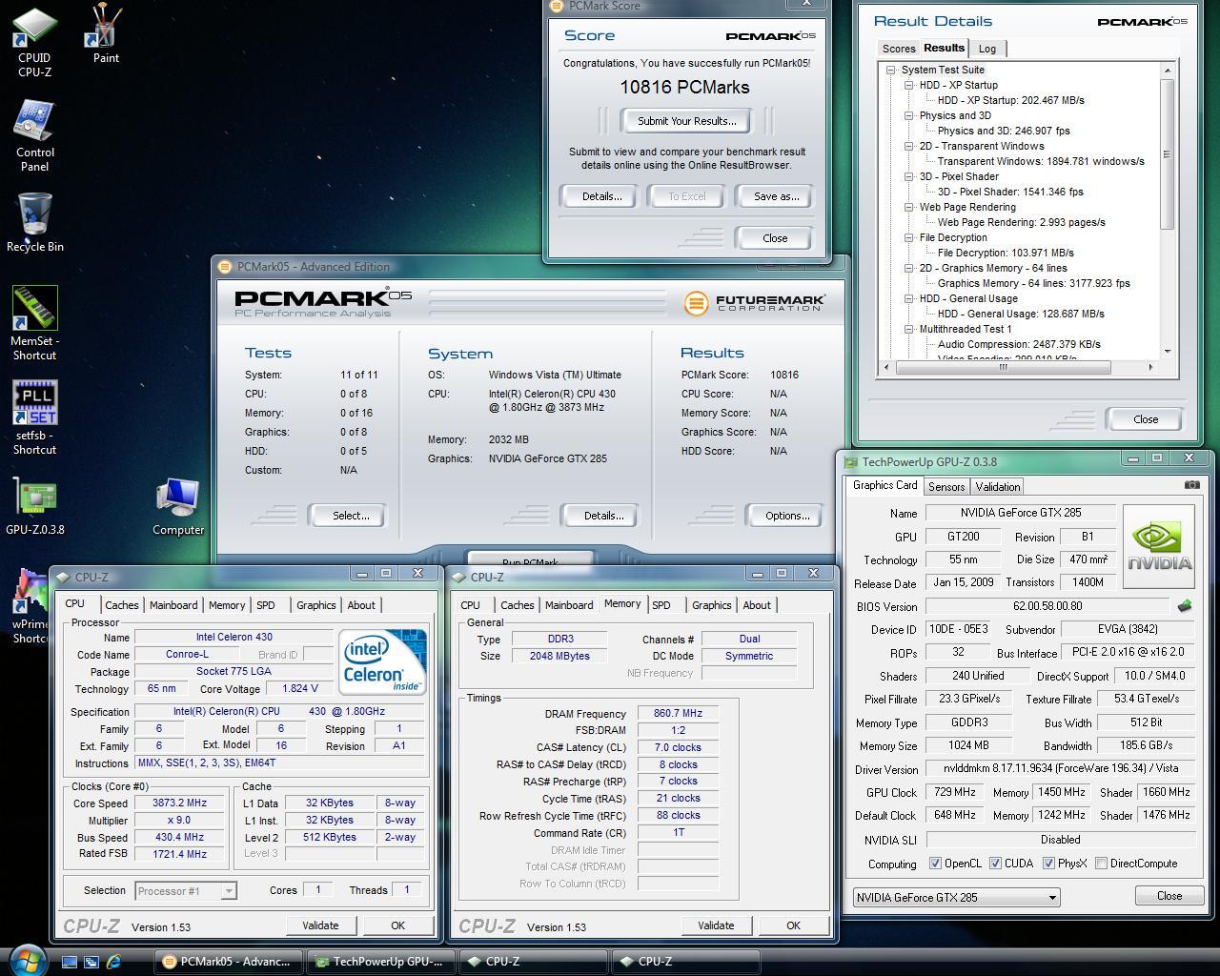Open the Caches tab in left CPU-Z window
The width and height of the screenshot is (1220, 976).
[x=122, y=605]
